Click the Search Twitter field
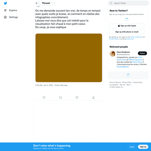Image resolution: width=151 pixels, height=151 pixels. pyautogui.click(x=128, y=3)
